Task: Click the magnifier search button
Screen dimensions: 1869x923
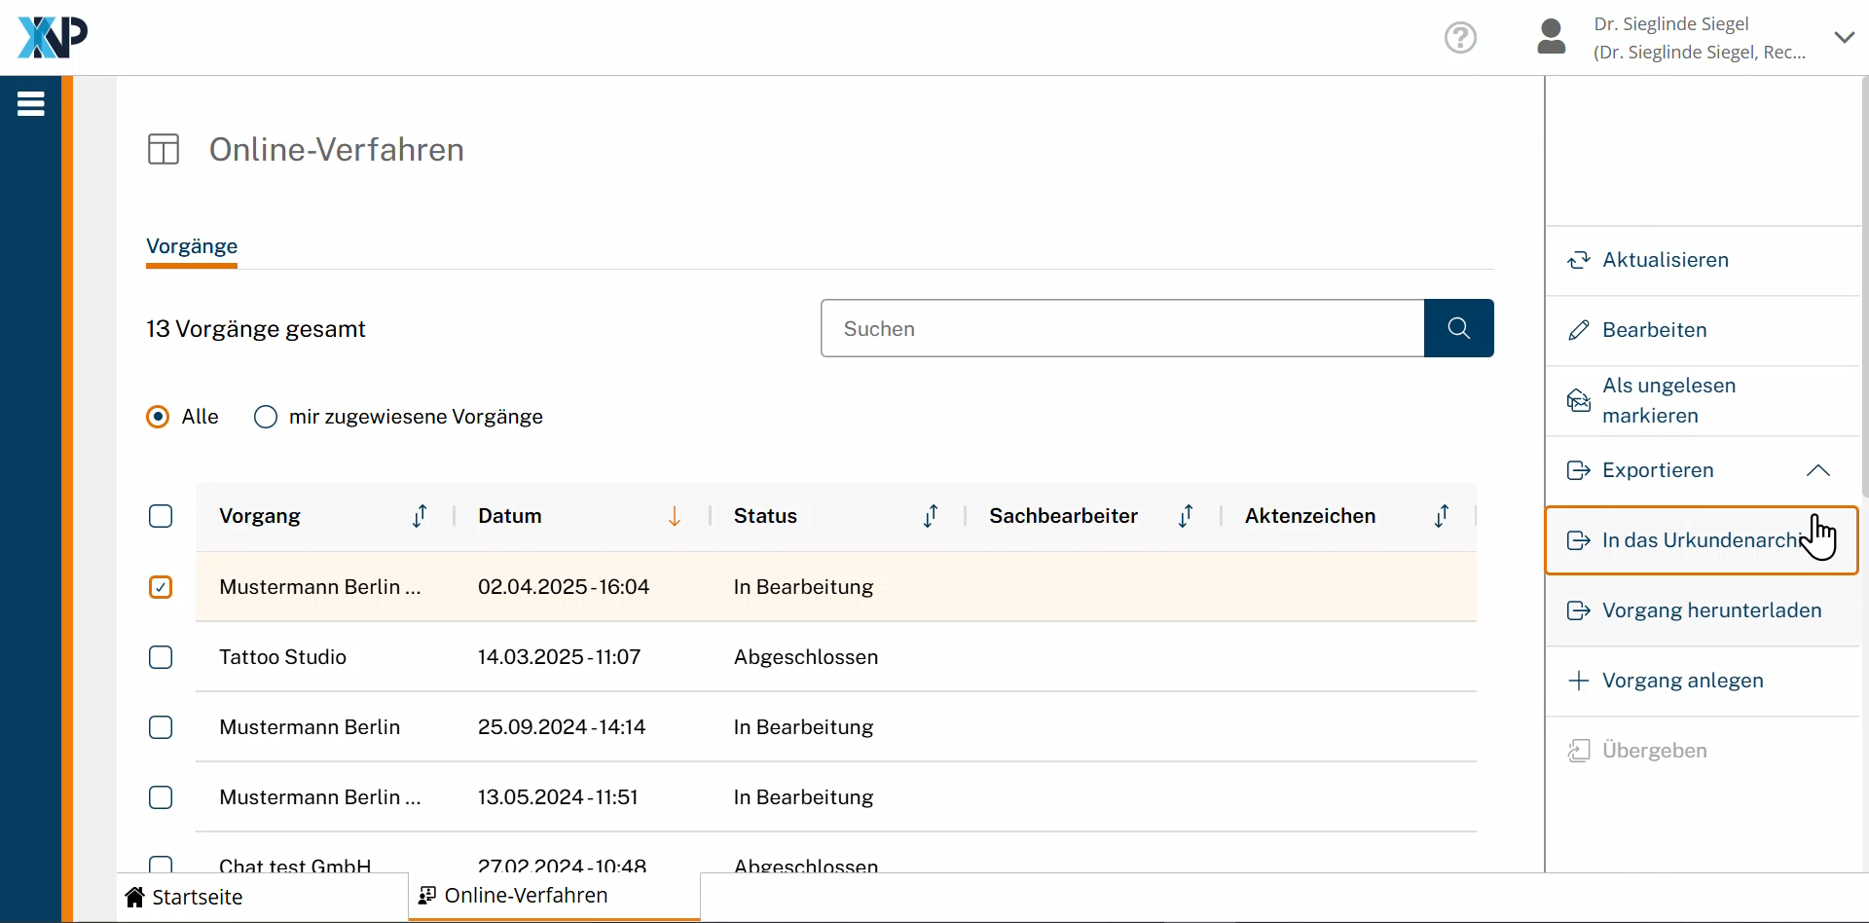Action: coord(1458,328)
